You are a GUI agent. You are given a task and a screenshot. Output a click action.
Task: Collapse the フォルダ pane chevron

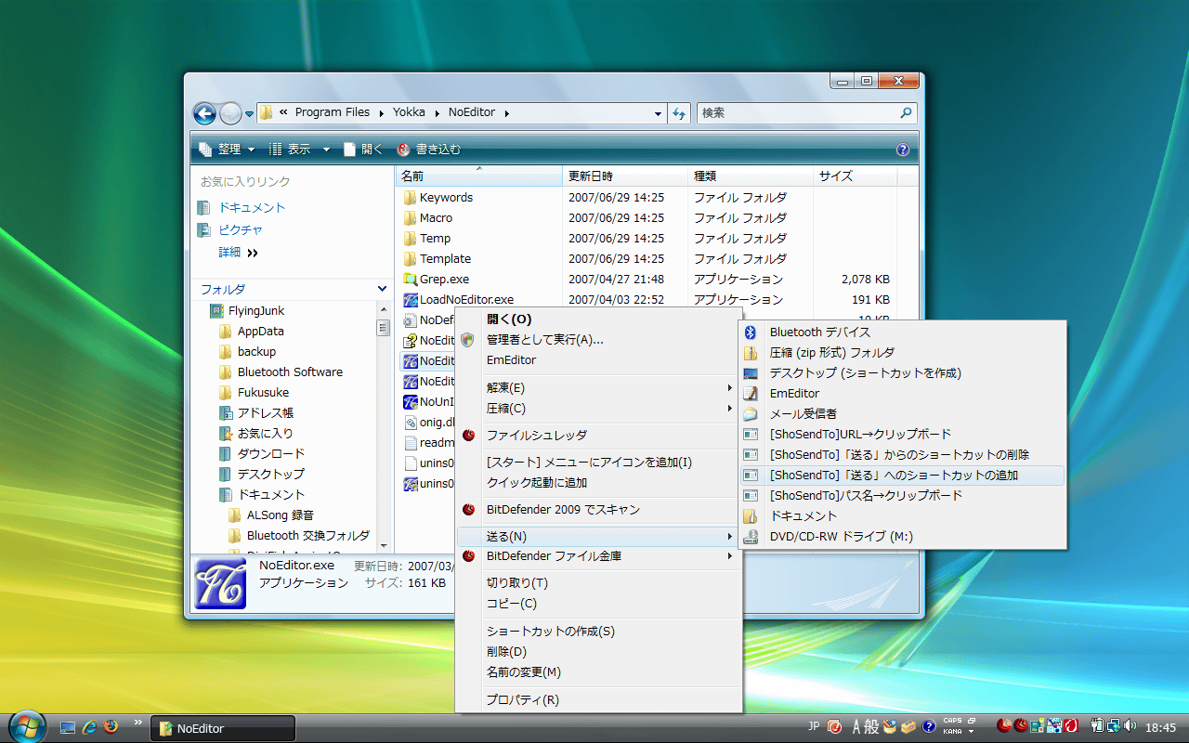[382, 290]
